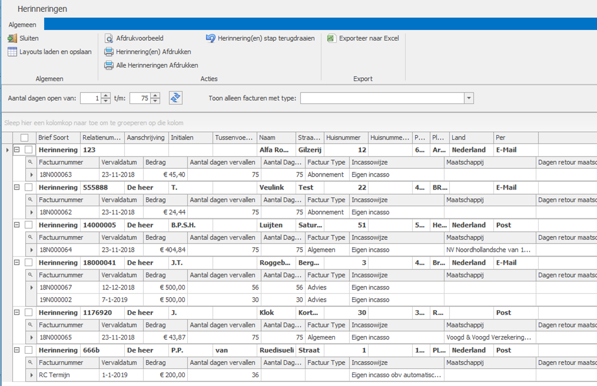Sort by Per column header
Viewport: 597px width, 386px height.
point(516,138)
